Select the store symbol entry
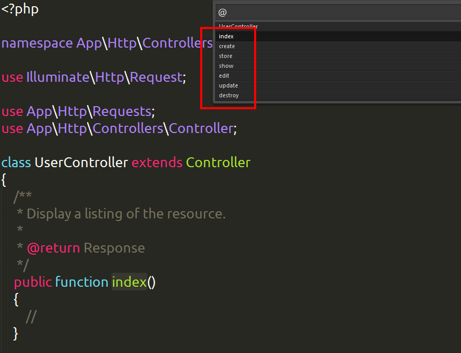Screen dimensions: 461x353 point(226,56)
